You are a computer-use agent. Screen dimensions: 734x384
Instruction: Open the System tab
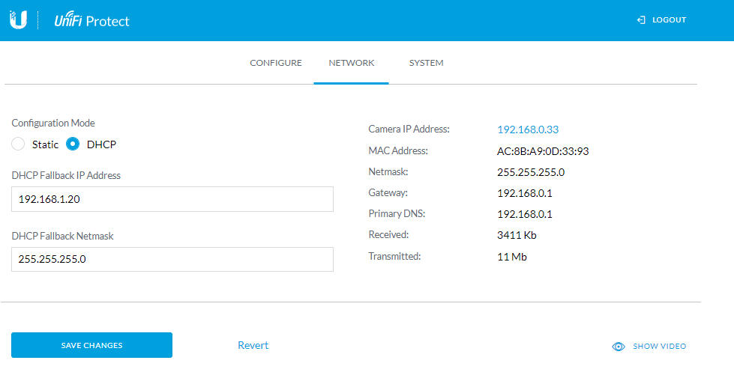(x=426, y=63)
